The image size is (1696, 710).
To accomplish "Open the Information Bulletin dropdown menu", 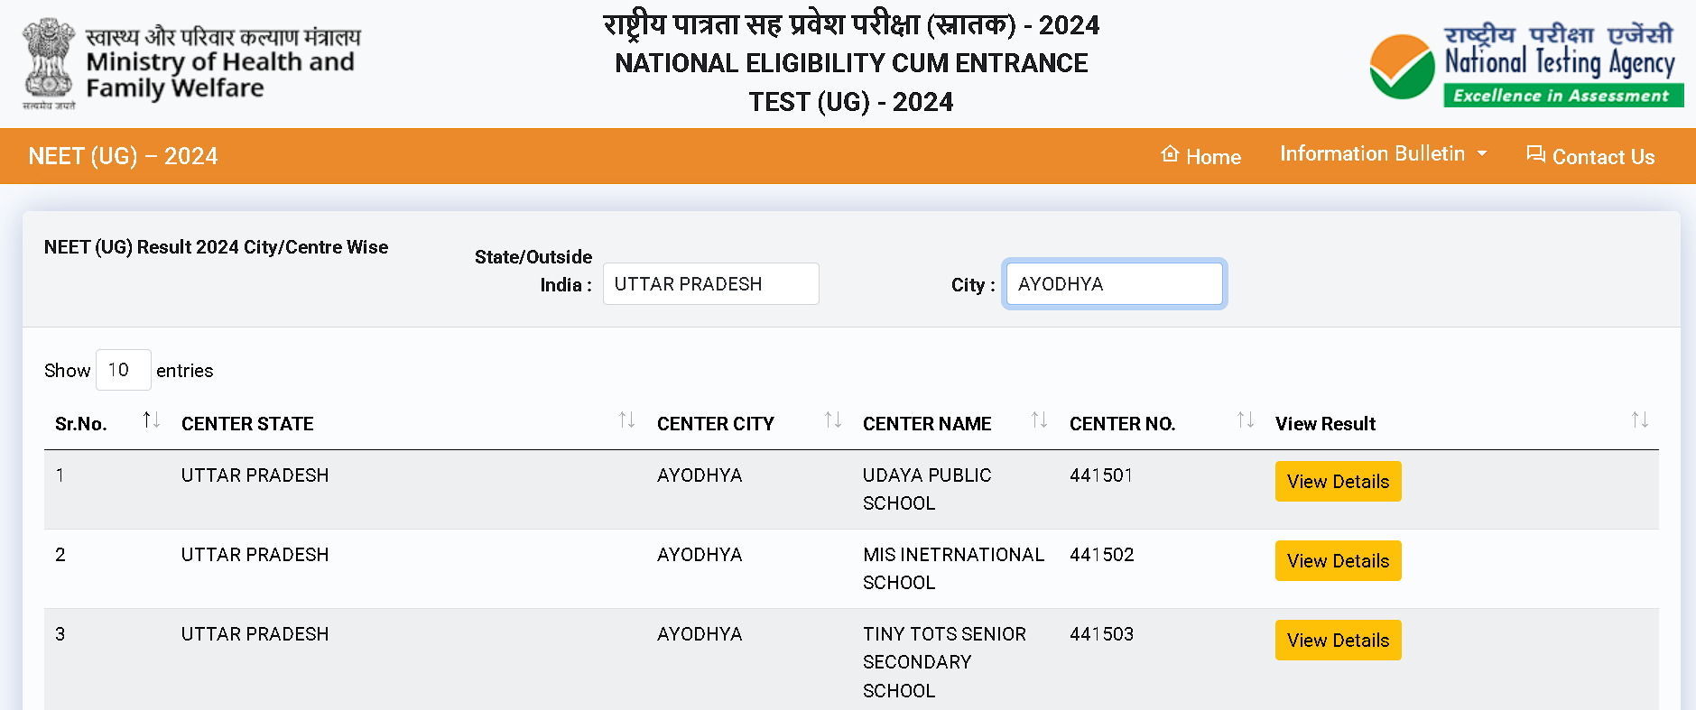I will (1383, 154).
